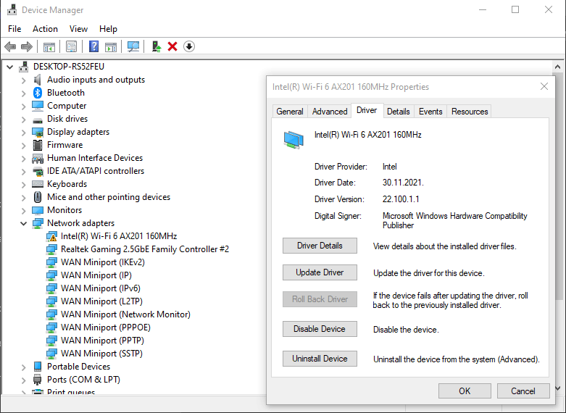Click the Display adapters icon
This screenshot has height=413, width=566.
pos(38,132)
